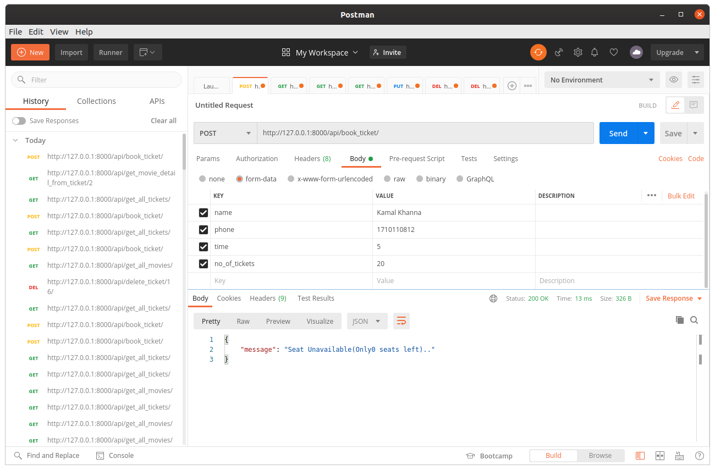Select the GraphQL body type
715x470 pixels.
click(460, 179)
